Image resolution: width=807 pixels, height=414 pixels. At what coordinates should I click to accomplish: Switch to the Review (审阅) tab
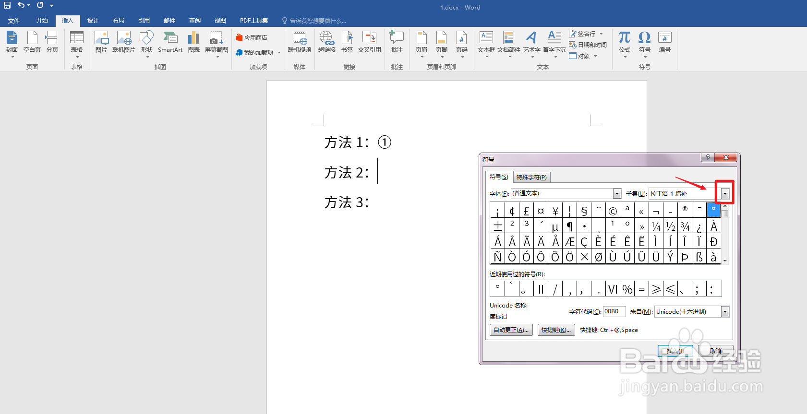coord(195,21)
